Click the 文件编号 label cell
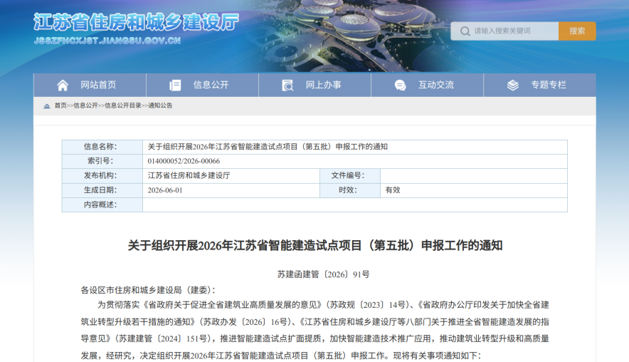This screenshot has height=362, width=629. (350, 175)
